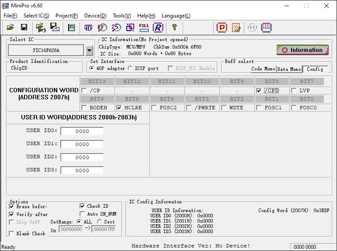
Task: Enable the Blank Check option
Action: point(11,234)
